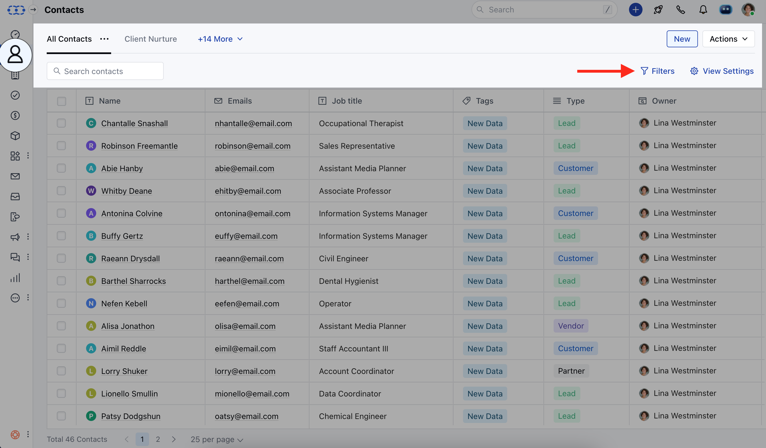
Task: Click the rocket launcher icon in top bar
Action: click(x=658, y=10)
